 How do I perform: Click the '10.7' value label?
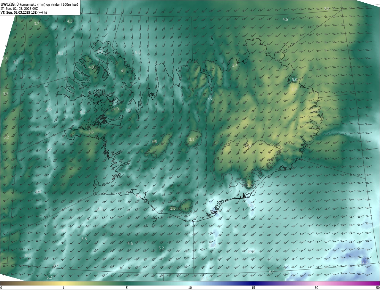tap(251, 205)
